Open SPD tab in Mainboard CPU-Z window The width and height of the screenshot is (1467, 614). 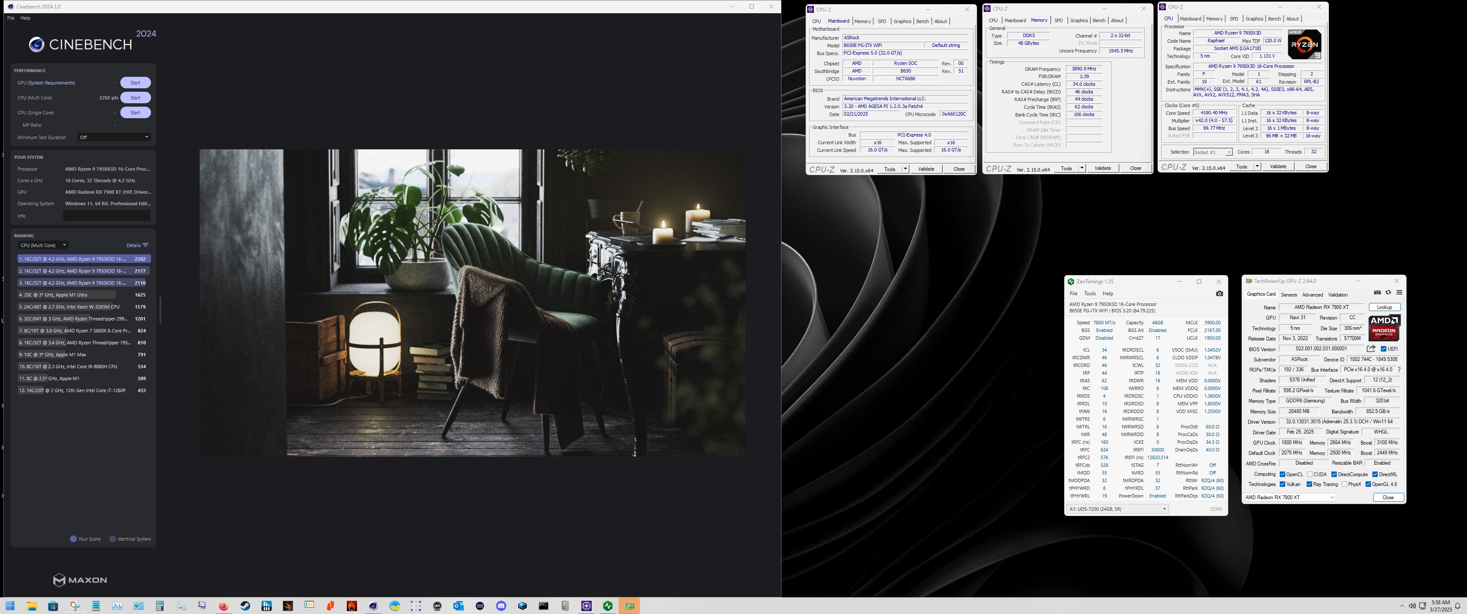click(x=882, y=22)
